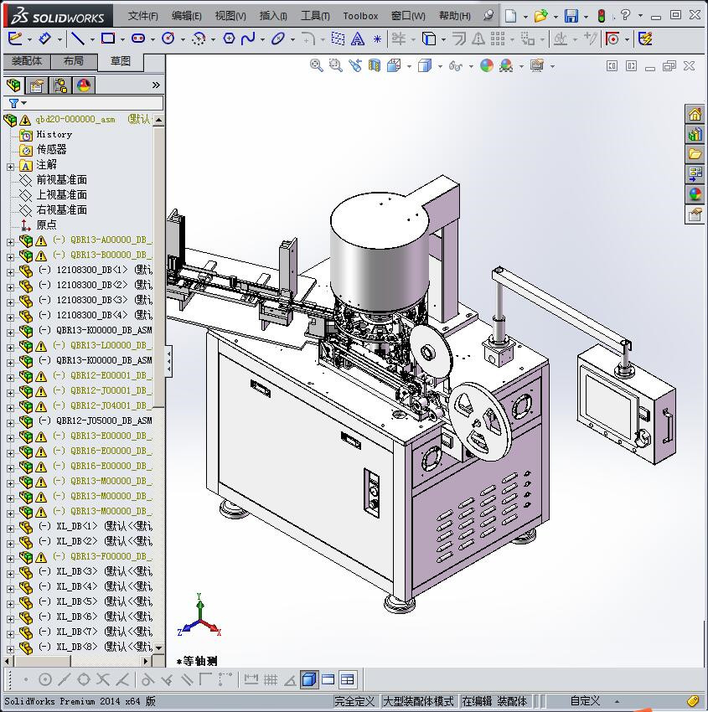The height and width of the screenshot is (712, 708).
Task: Open the 视图(V) menu
Action: tap(230, 16)
